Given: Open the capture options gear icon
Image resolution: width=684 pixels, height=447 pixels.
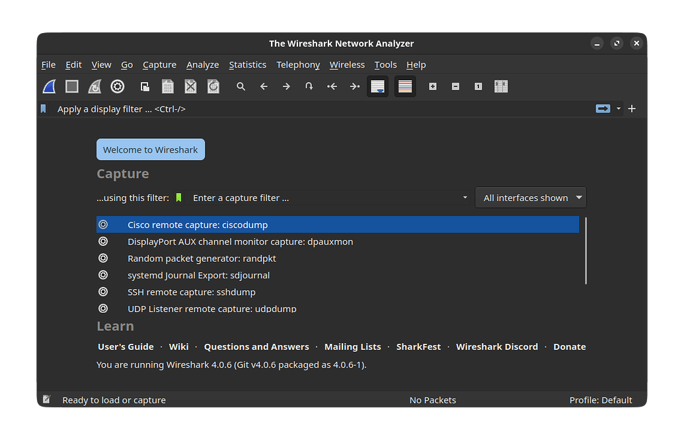Looking at the screenshot, I should (117, 86).
